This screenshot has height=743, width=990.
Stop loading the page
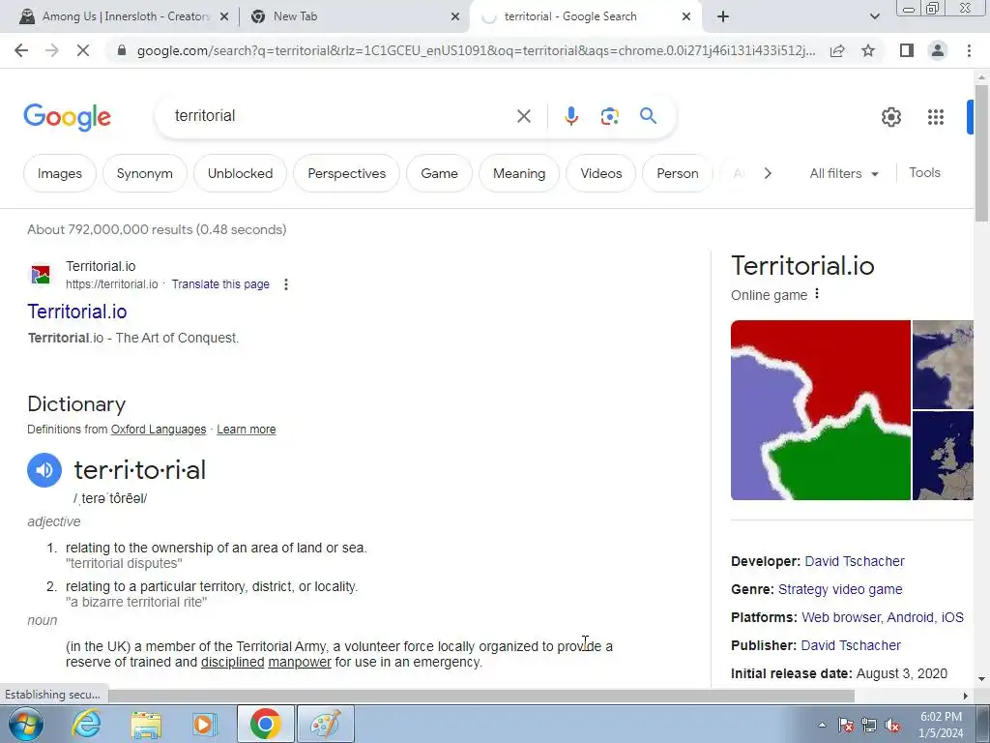point(83,50)
